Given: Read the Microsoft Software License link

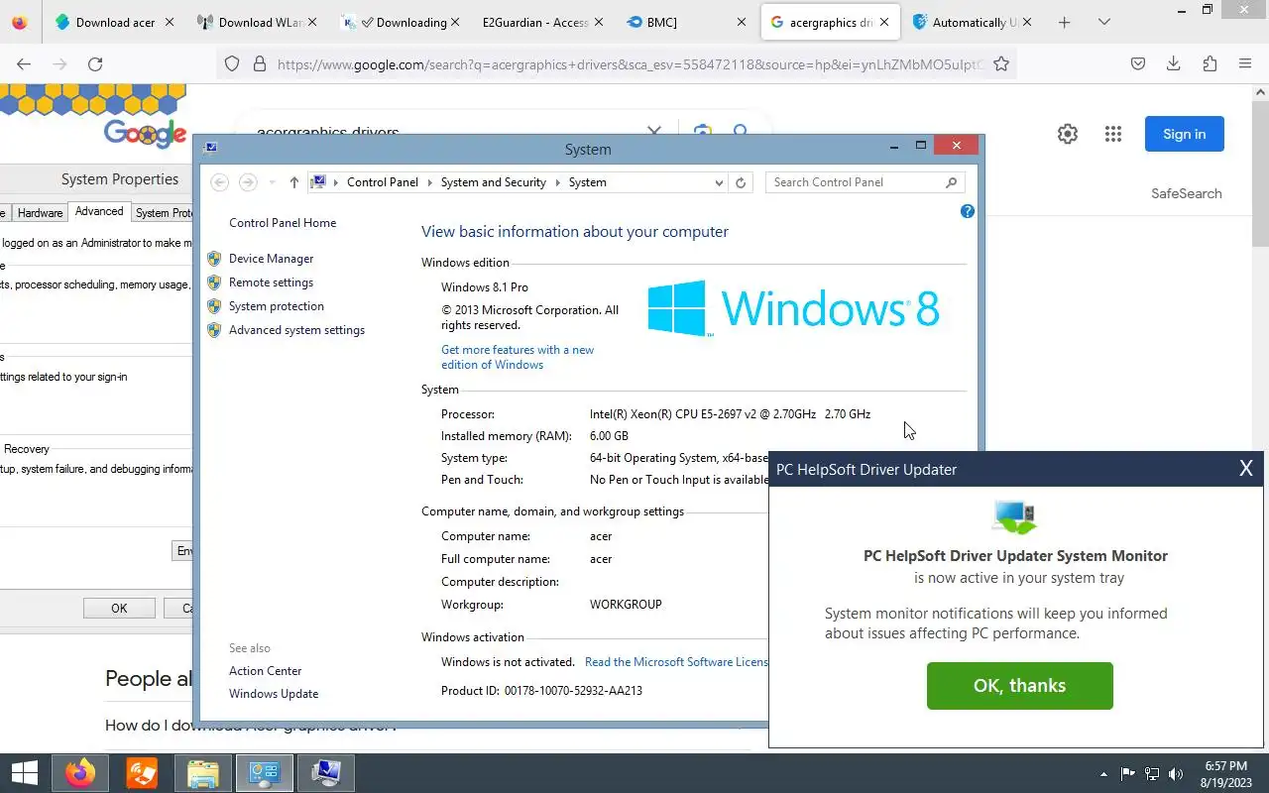Looking at the screenshot, I should coord(676,662).
